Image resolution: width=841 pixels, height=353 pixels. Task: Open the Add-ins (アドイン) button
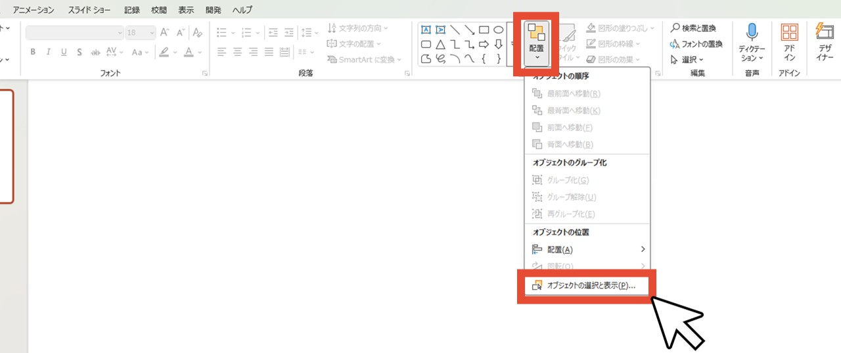pos(789,43)
